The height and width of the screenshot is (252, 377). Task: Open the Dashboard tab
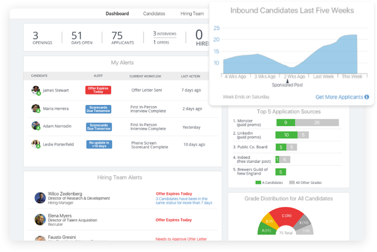(117, 14)
